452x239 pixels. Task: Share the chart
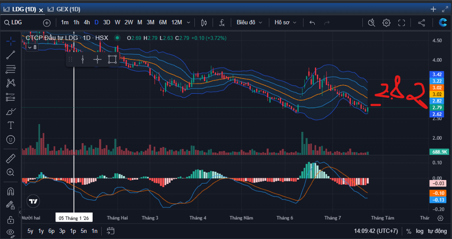point(421,23)
